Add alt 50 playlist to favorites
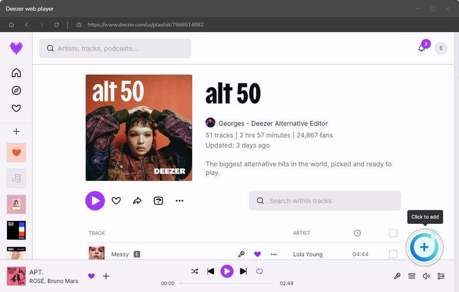Screen dimensions: 459x292 116,200
